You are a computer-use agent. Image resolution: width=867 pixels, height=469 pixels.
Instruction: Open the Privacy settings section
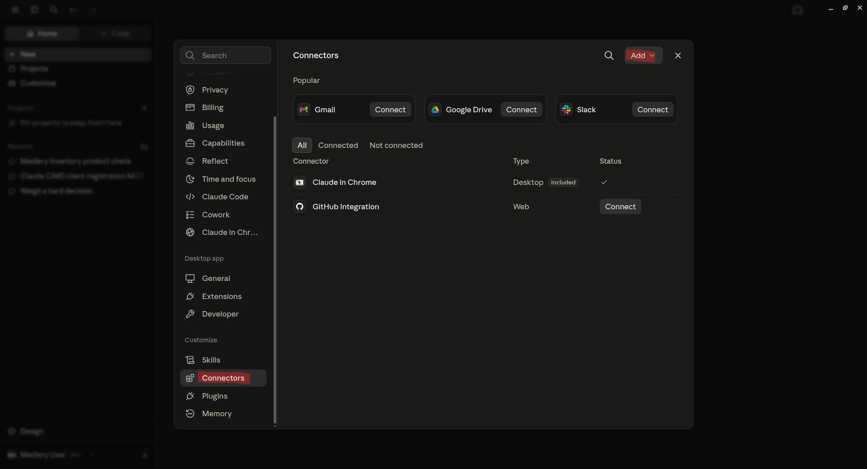tap(223, 90)
